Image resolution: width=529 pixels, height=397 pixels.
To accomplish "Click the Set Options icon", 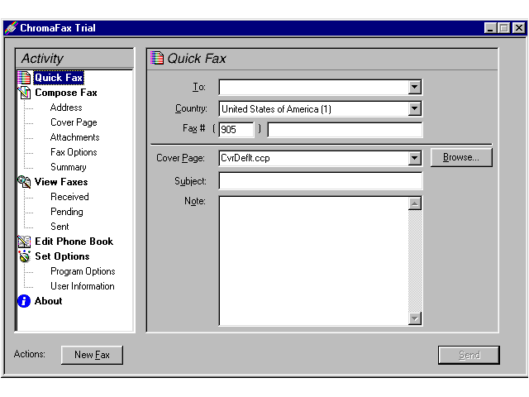I will [x=24, y=256].
